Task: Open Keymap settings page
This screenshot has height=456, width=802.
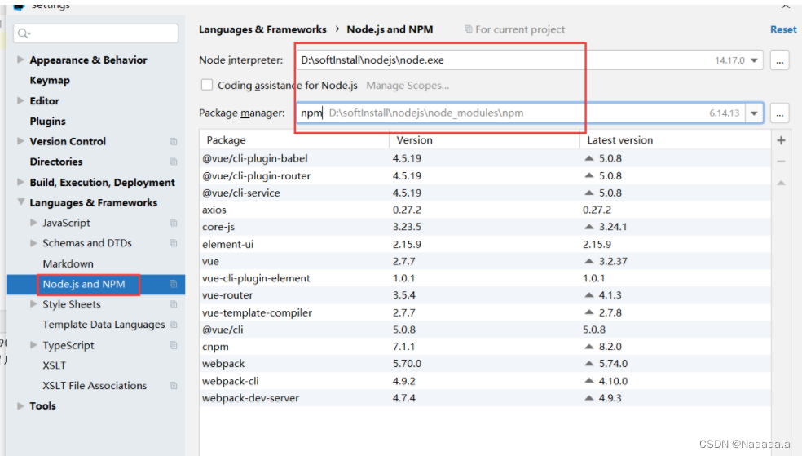Action: (50, 80)
